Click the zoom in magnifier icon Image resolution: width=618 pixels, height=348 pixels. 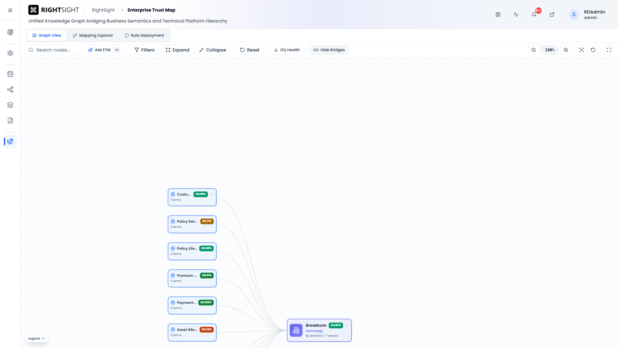[566, 50]
